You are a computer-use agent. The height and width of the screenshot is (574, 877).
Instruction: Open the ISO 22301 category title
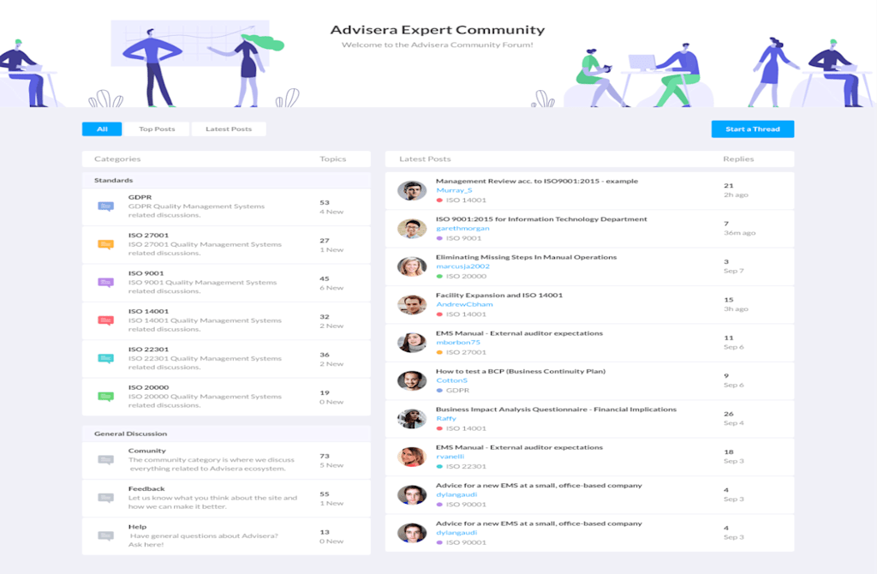point(148,349)
